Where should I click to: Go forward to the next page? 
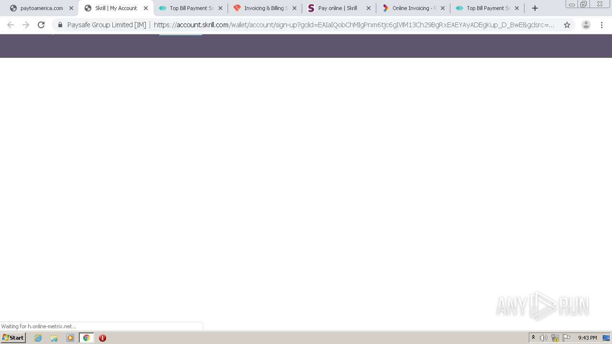pos(26,25)
